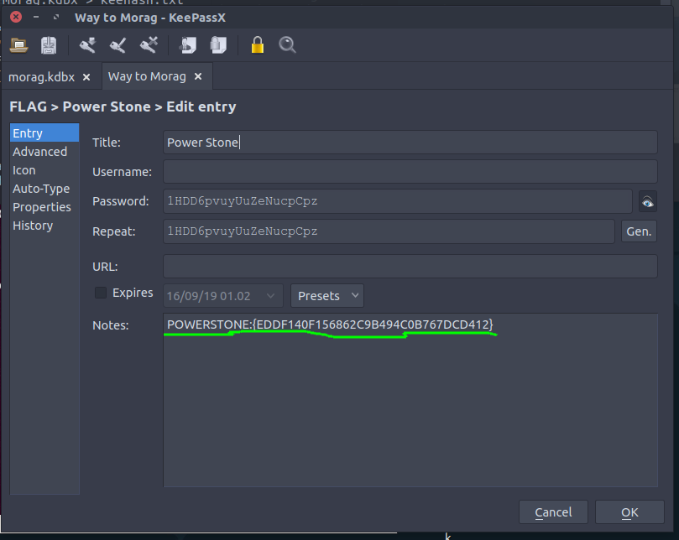Copy the username to clipboard
Image resolution: width=679 pixels, height=540 pixels.
pyautogui.click(x=188, y=44)
